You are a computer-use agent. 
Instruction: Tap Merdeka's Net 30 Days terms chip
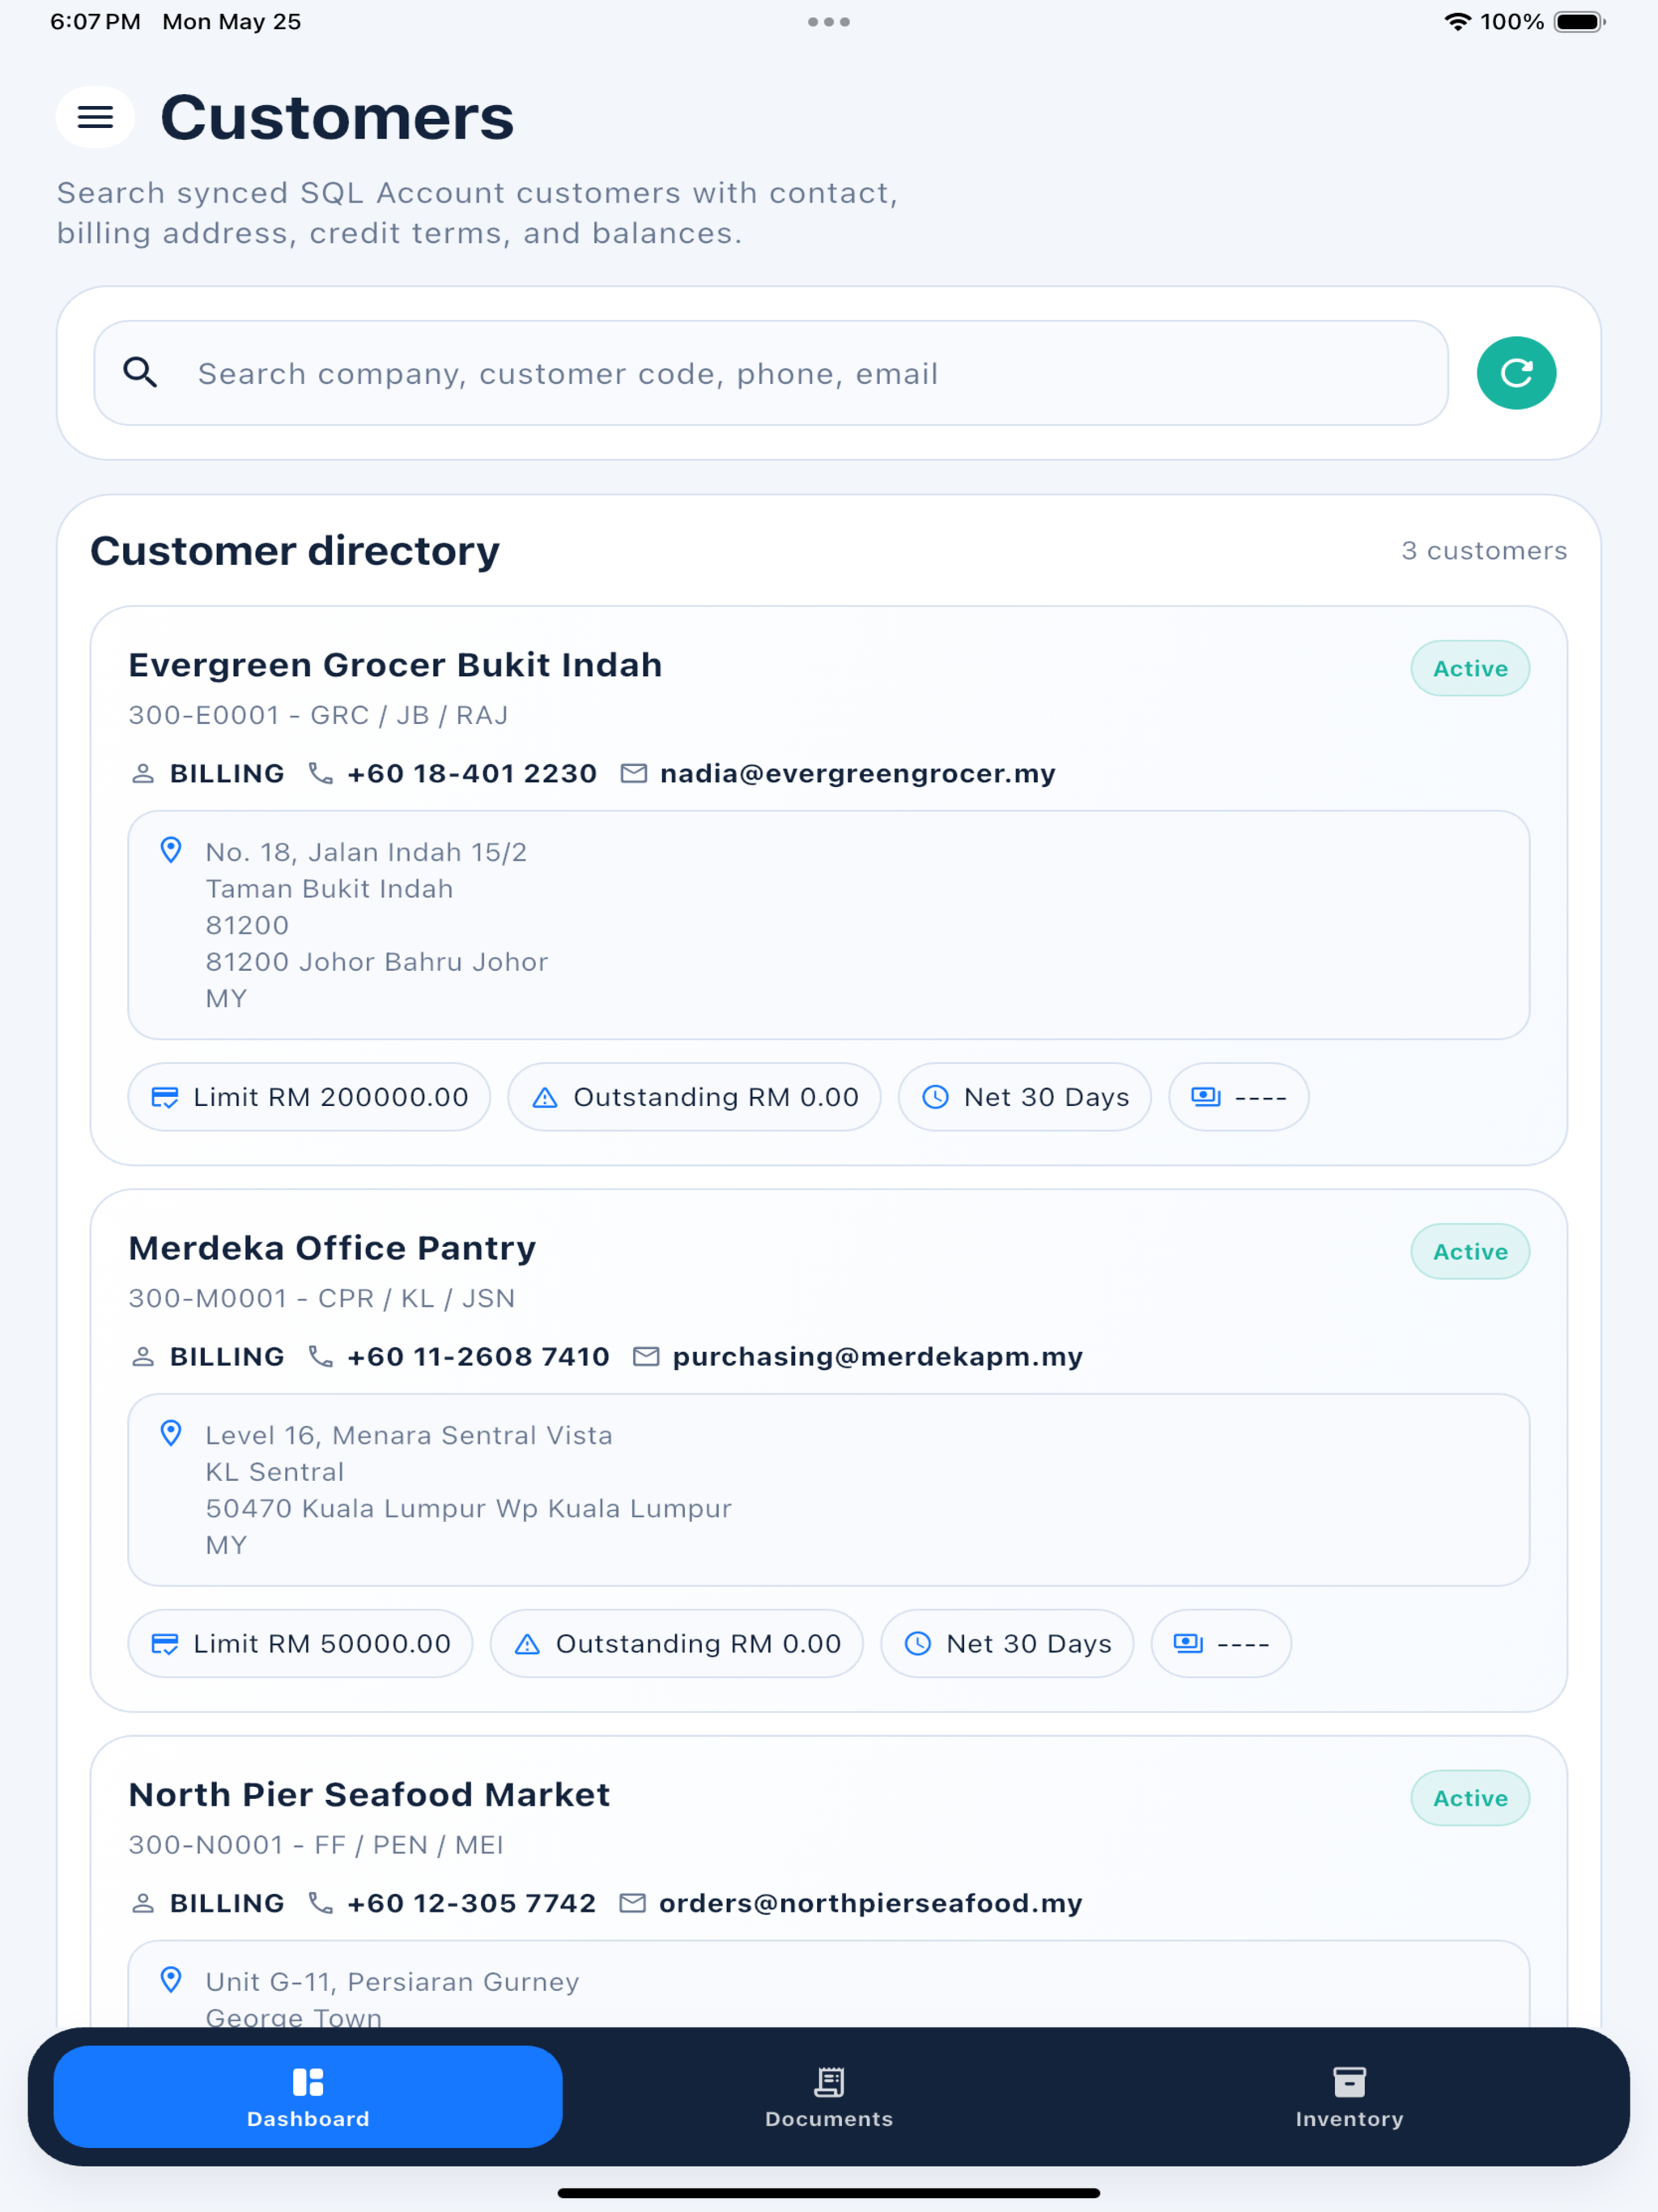click(1007, 1644)
